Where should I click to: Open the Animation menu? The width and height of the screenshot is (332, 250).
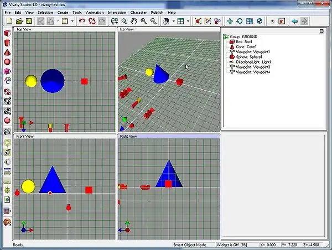(x=95, y=12)
